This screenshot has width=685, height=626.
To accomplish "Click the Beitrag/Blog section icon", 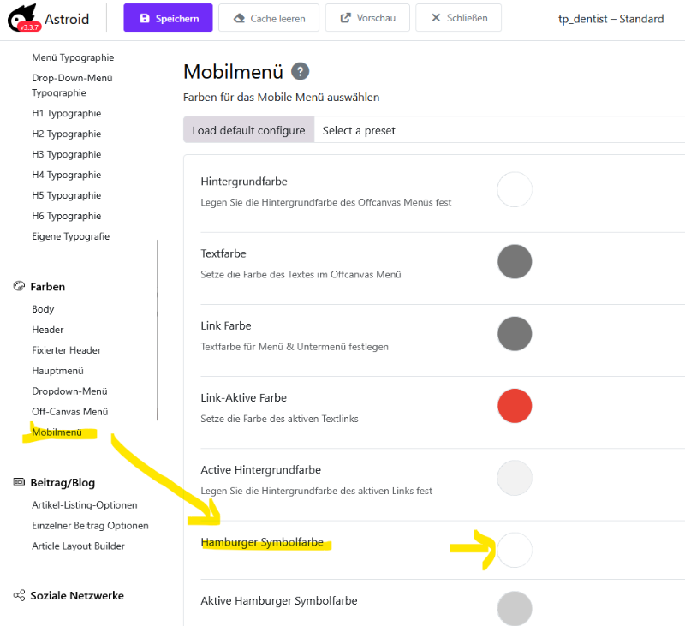I will tap(19, 483).
